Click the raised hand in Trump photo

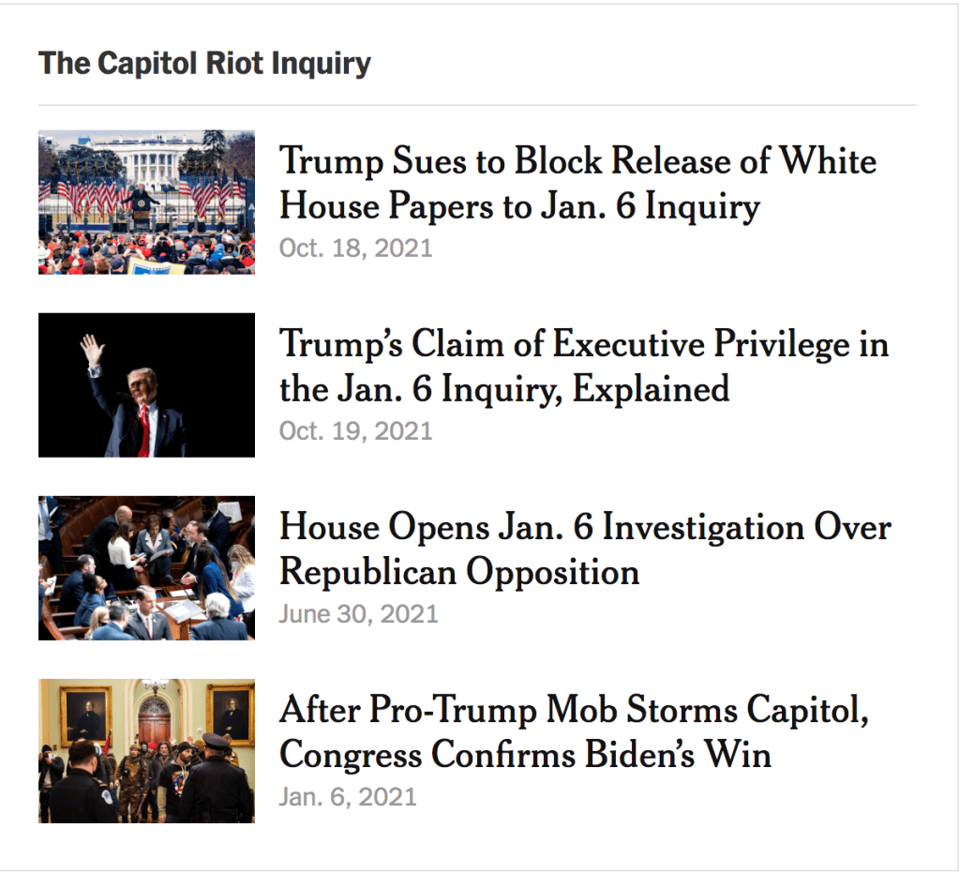92,351
